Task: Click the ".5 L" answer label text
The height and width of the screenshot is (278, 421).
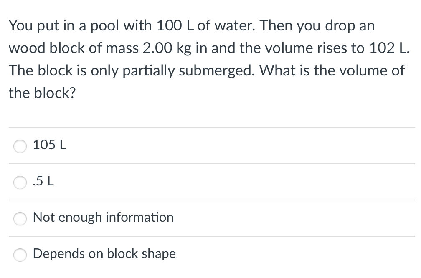Action: click(43, 181)
